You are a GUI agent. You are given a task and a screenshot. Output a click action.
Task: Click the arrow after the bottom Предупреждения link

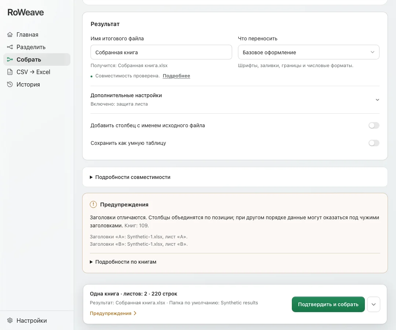pyautogui.click(x=135, y=313)
